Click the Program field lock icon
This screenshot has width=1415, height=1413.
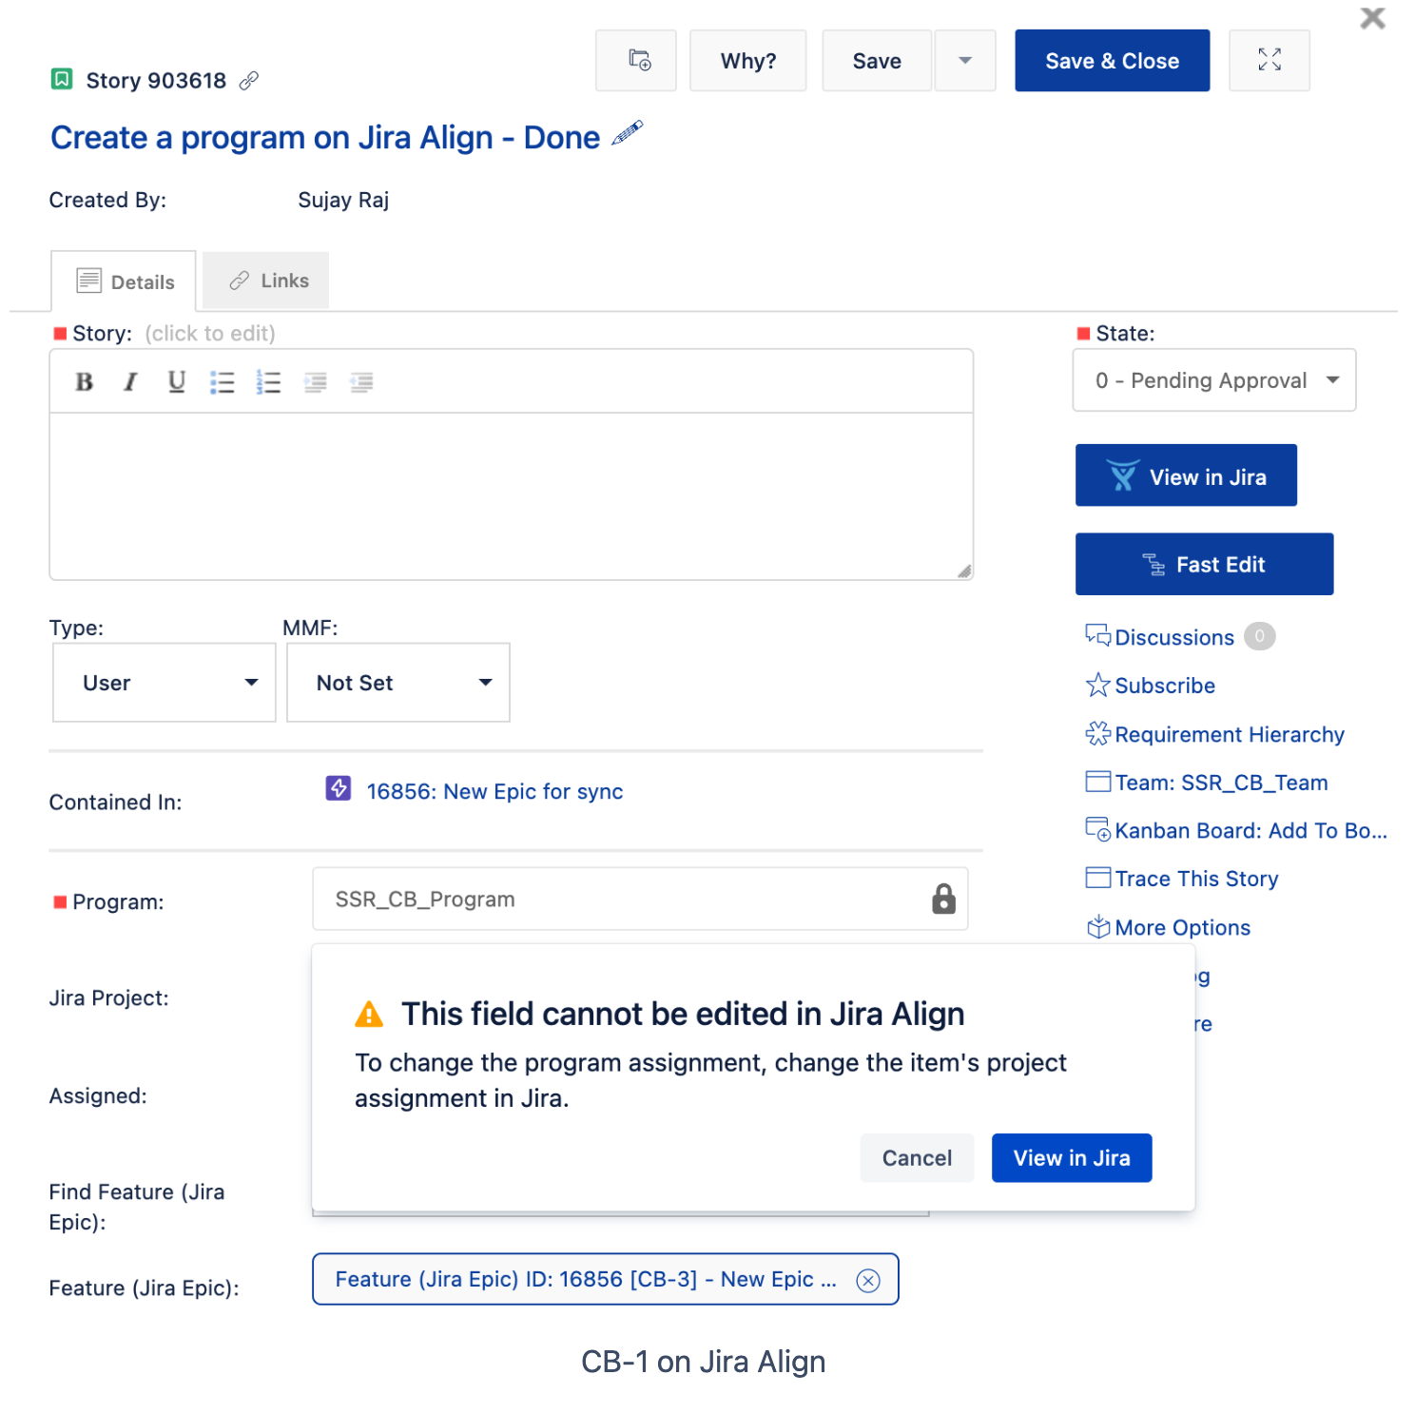pos(943,899)
